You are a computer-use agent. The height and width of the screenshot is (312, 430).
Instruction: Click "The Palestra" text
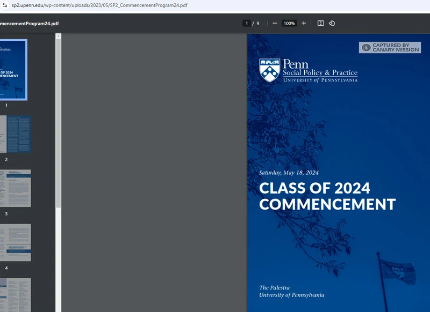tap(274, 288)
